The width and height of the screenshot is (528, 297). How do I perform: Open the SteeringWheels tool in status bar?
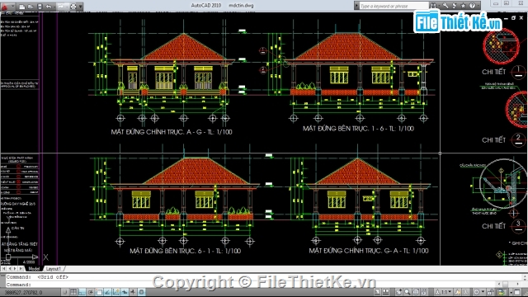click(x=416, y=292)
